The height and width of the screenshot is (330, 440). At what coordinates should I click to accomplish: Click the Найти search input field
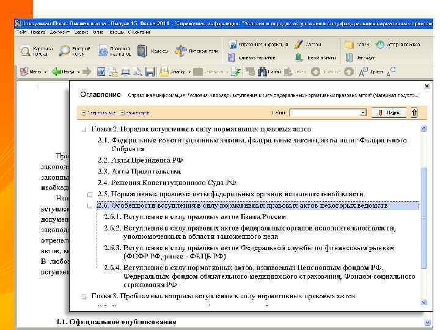[324, 112]
